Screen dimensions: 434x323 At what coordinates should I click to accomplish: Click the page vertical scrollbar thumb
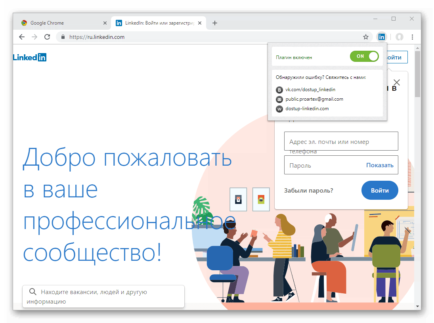417,74
